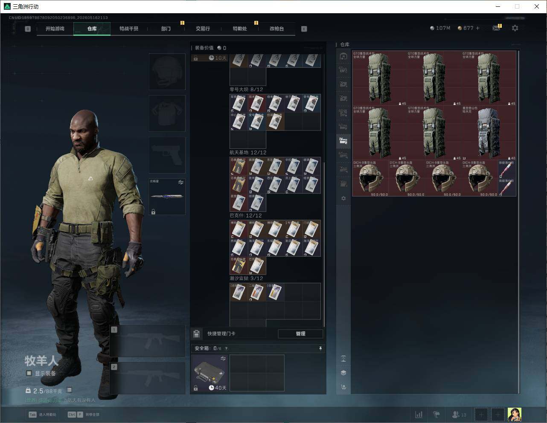Open the 安全箱 help question mark
547x423 pixels.
pyautogui.click(x=226, y=348)
